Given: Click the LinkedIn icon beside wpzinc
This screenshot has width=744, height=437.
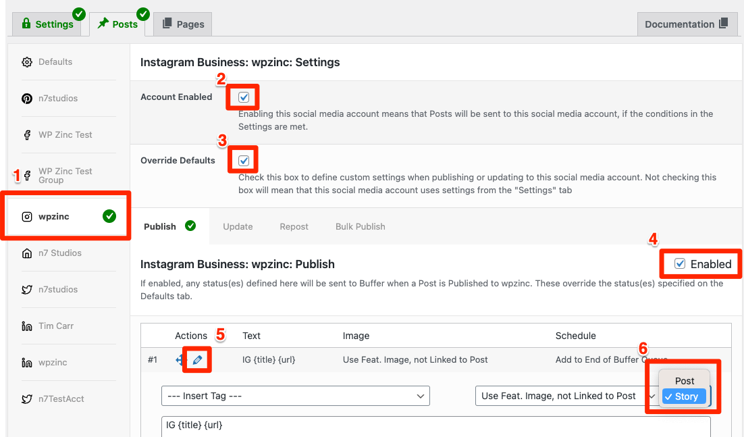Looking at the screenshot, I should pos(27,363).
